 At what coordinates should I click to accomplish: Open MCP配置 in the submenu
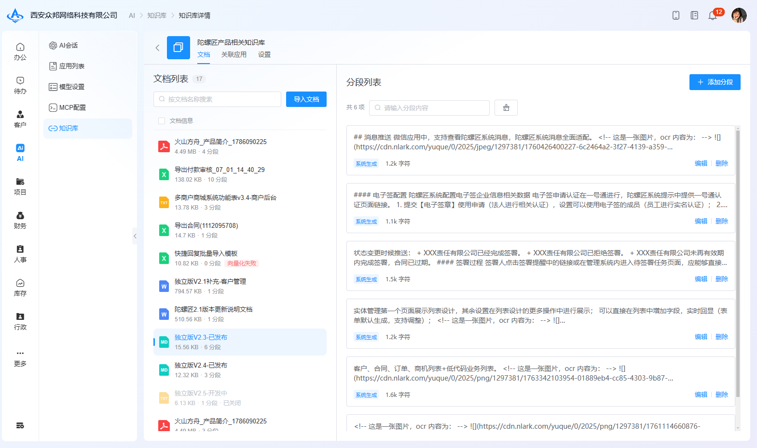88,107
